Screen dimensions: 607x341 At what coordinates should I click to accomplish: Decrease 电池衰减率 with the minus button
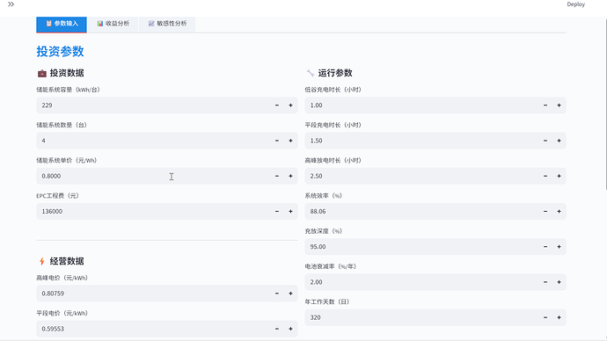point(545,282)
